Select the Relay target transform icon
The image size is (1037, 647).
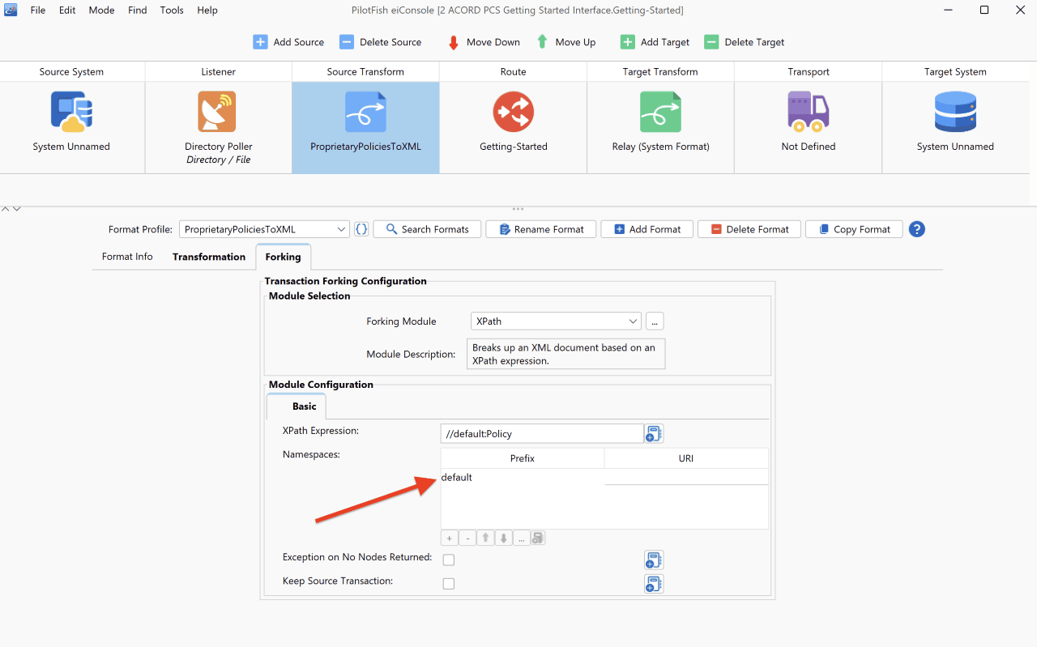coord(660,112)
